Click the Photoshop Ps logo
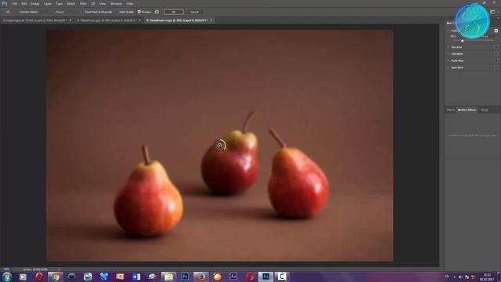This screenshot has width=501, height=282. point(4,3)
